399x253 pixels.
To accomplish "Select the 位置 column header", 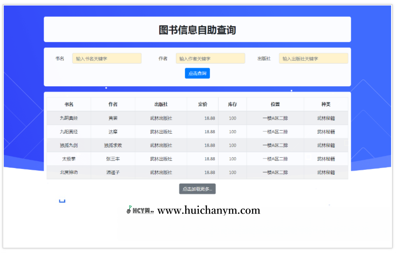I will point(275,104).
